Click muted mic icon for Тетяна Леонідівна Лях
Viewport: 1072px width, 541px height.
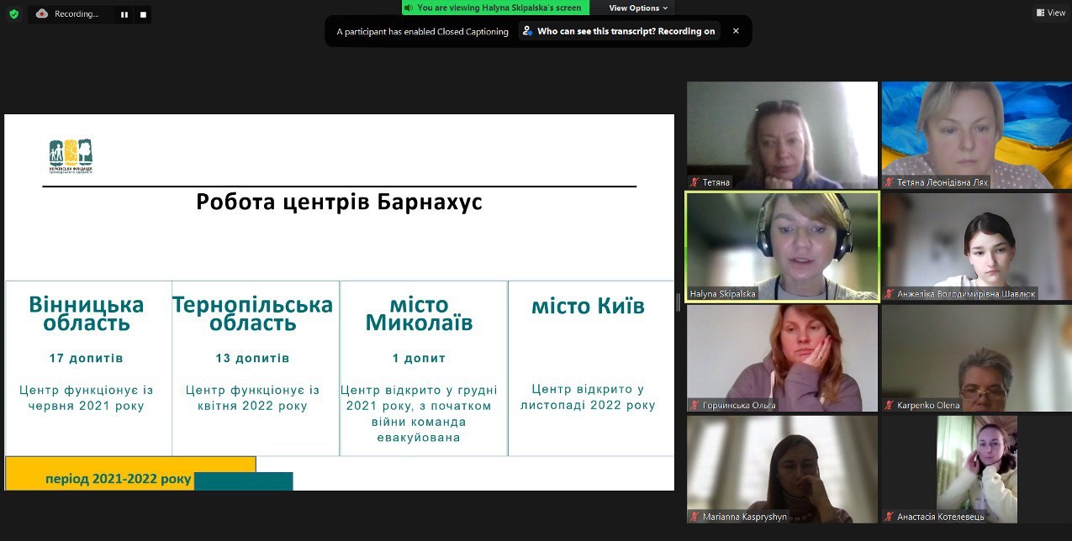point(889,182)
